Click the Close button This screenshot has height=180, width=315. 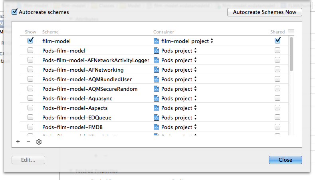click(x=285, y=160)
